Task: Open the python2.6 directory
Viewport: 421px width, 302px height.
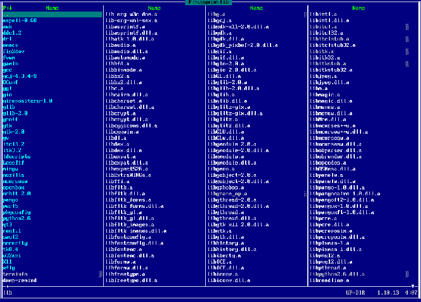Action: (17, 218)
